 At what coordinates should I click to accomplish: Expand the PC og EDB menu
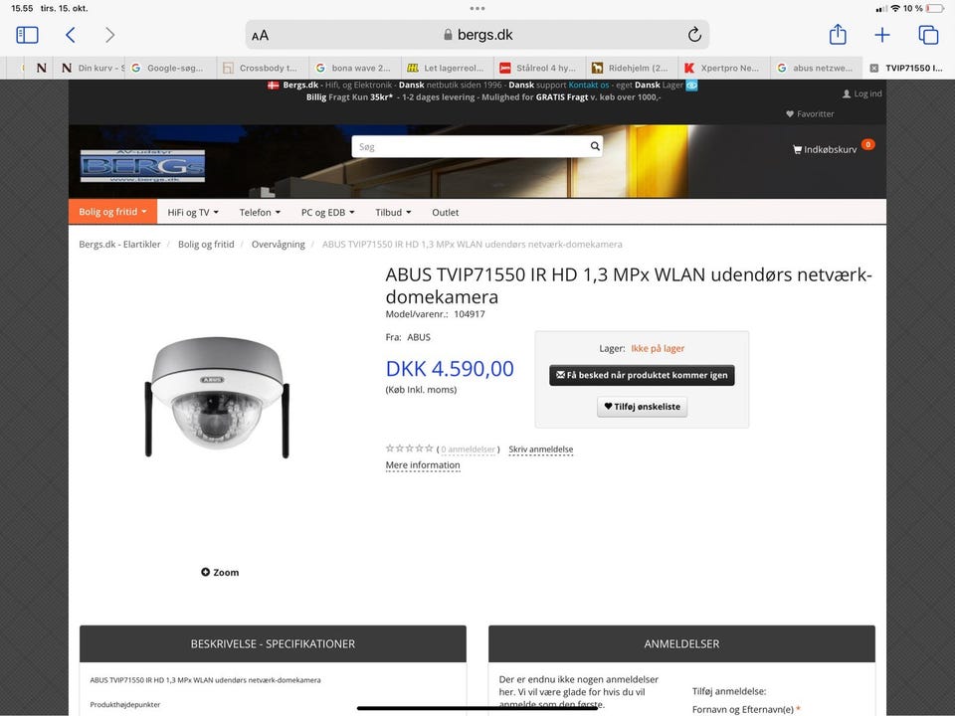(327, 212)
